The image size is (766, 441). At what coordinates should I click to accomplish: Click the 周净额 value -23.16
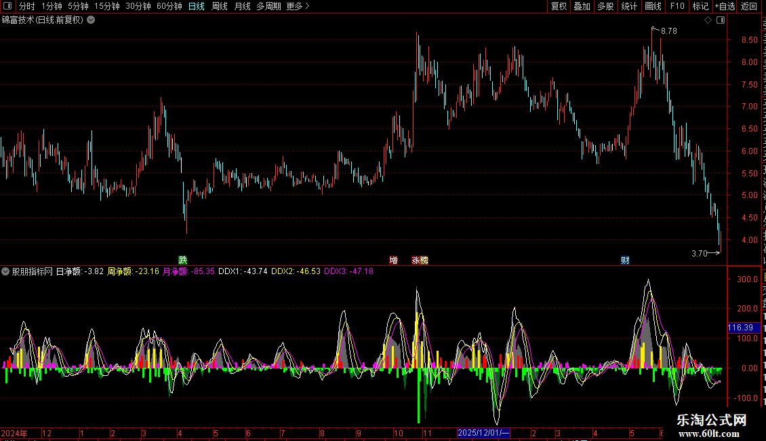(147, 271)
